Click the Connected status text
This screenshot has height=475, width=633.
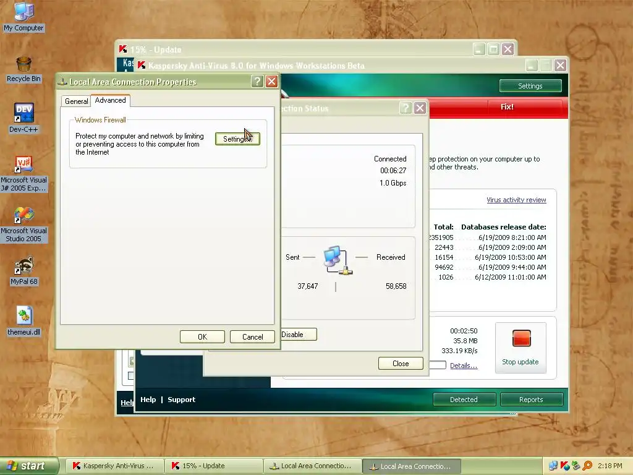pos(390,159)
